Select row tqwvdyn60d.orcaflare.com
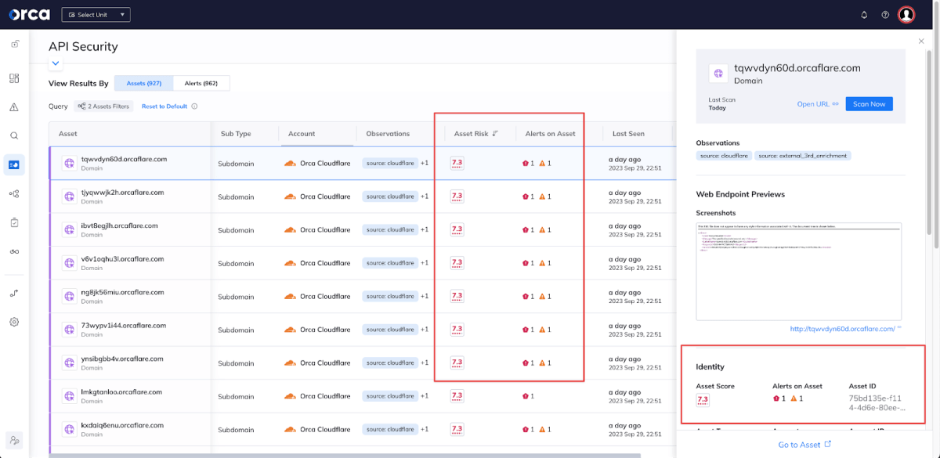The height and width of the screenshot is (458, 940). (362, 163)
